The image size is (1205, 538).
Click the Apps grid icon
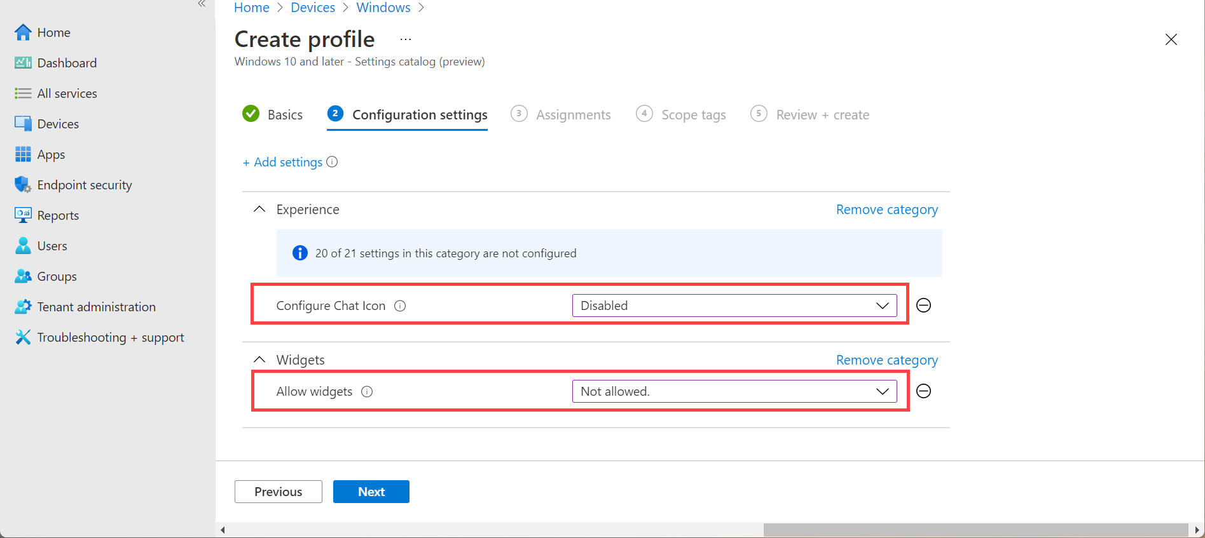click(24, 154)
